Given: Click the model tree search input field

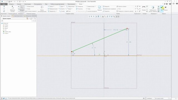Looking at the screenshot, I should [17, 21].
